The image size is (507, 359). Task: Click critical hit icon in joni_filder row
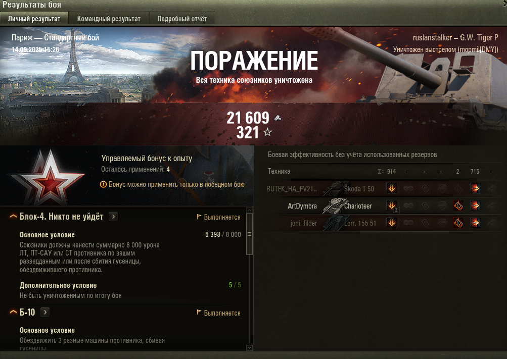coord(458,223)
